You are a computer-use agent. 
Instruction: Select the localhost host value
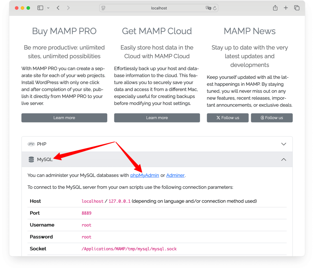coord(93,201)
